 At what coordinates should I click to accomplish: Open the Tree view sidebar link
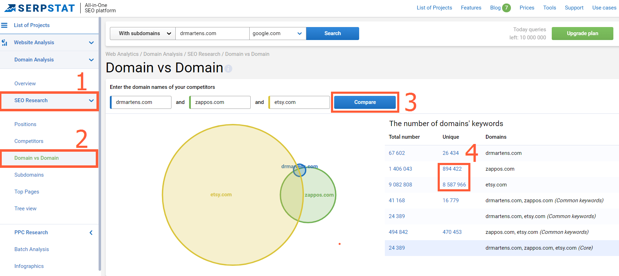point(25,209)
